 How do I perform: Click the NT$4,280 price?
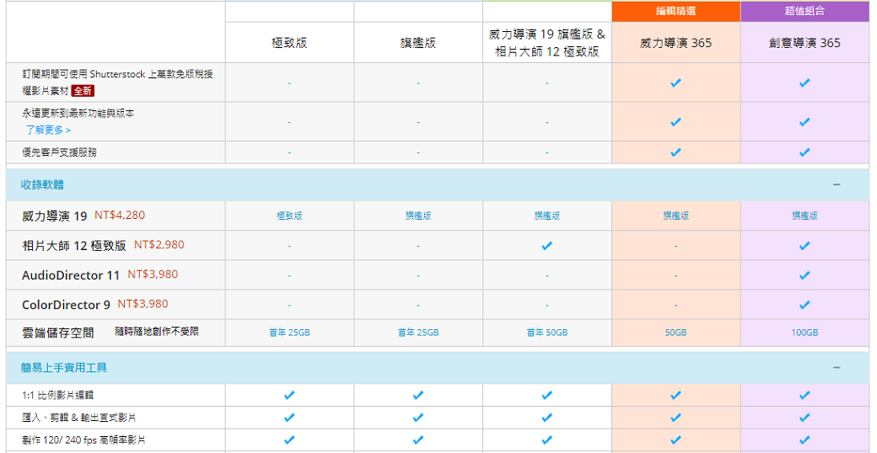tap(120, 215)
